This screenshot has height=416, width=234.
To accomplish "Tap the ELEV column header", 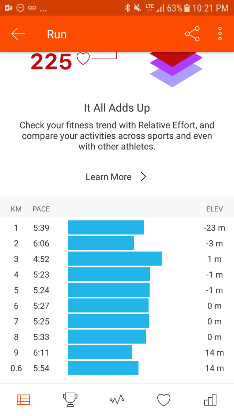I will pyautogui.click(x=215, y=209).
